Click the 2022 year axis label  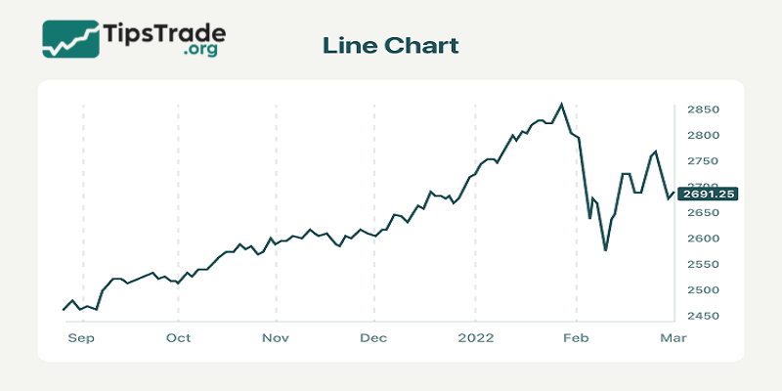pyautogui.click(x=475, y=338)
